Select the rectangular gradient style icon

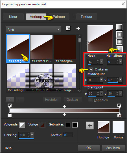119,35
